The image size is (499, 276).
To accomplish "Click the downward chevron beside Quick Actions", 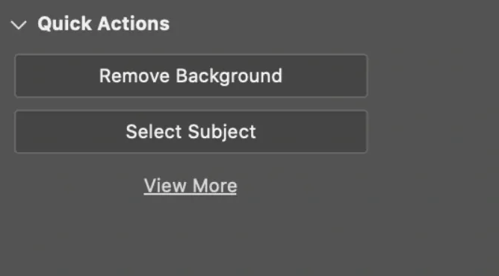I will (19, 25).
